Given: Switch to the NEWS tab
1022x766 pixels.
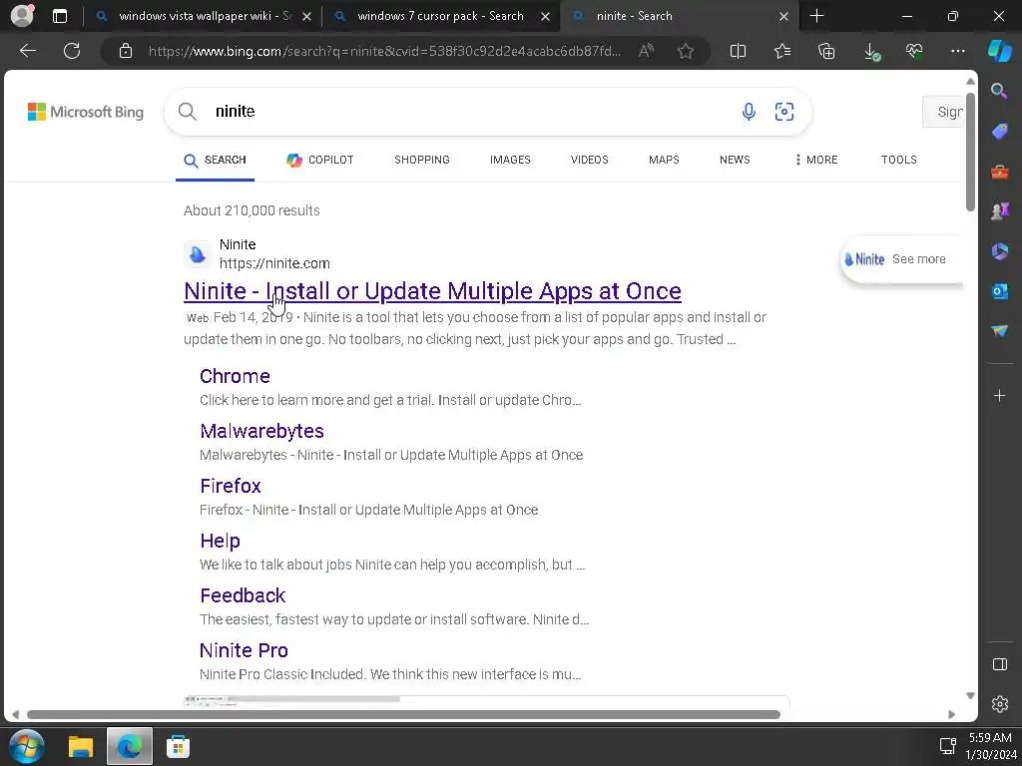Looking at the screenshot, I should pyautogui.click(x=735, y=160).
